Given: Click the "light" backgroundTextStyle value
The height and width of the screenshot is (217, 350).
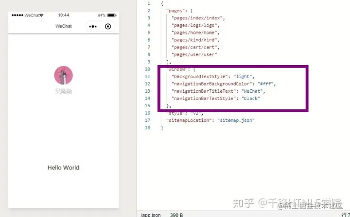Looking at the screenshot, I should [x=243, y=77].
